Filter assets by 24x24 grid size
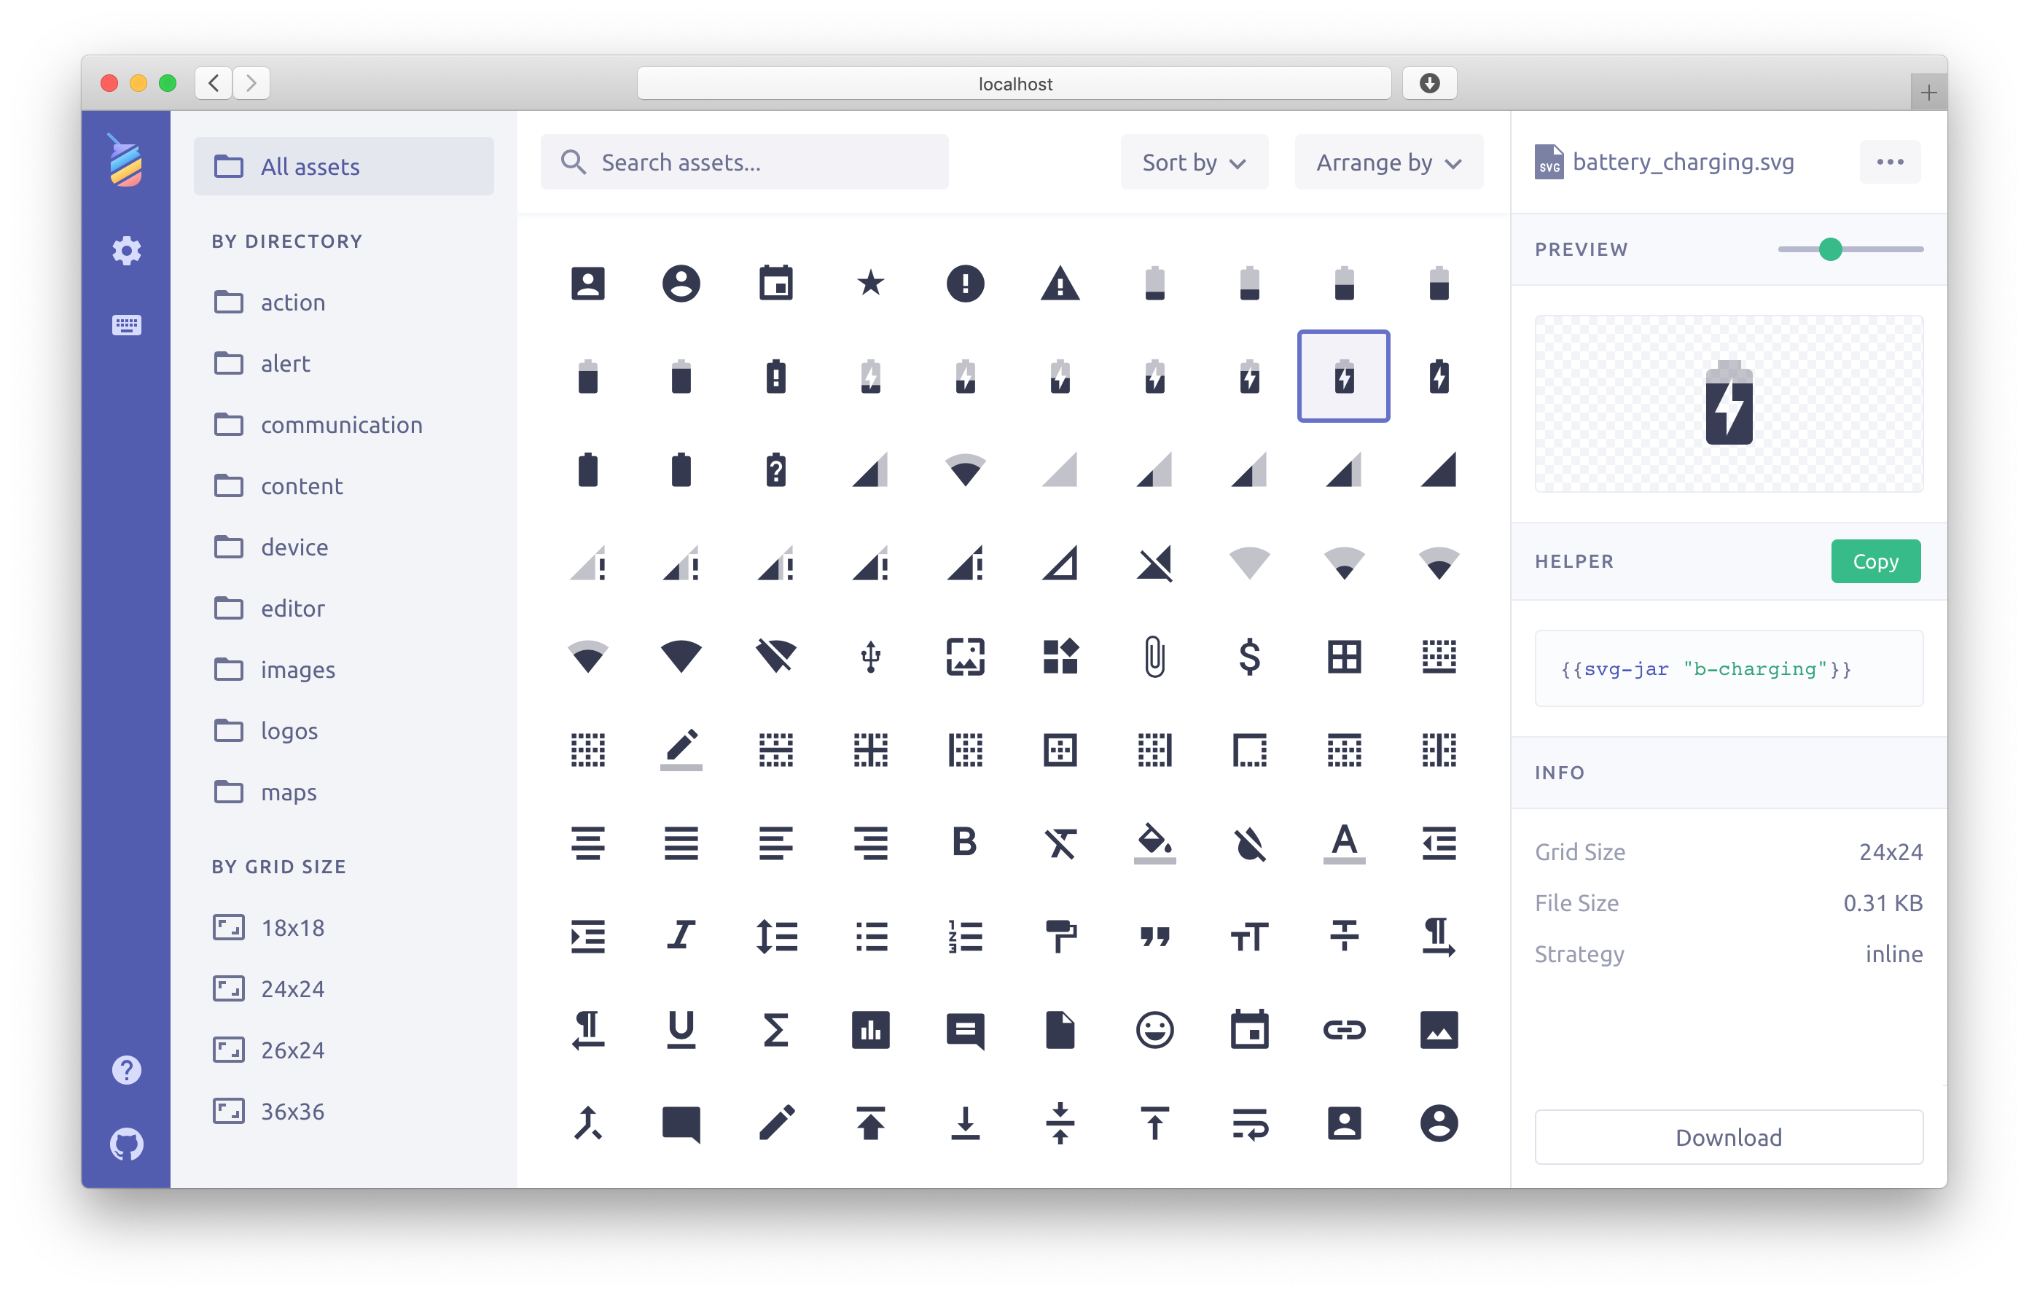2029x1296 pixels. (x=292, y=988)
